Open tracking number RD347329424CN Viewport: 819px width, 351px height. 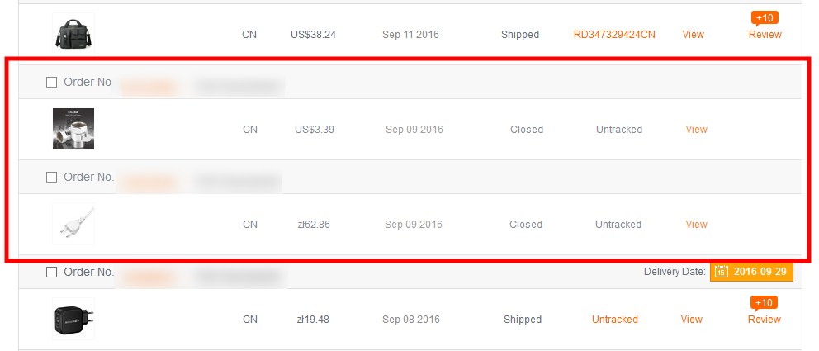click(614, 35)
